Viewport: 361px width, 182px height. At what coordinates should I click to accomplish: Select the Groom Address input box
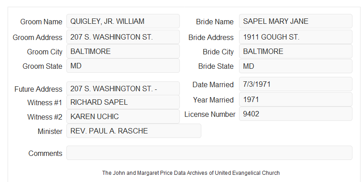tap(123, 37)
